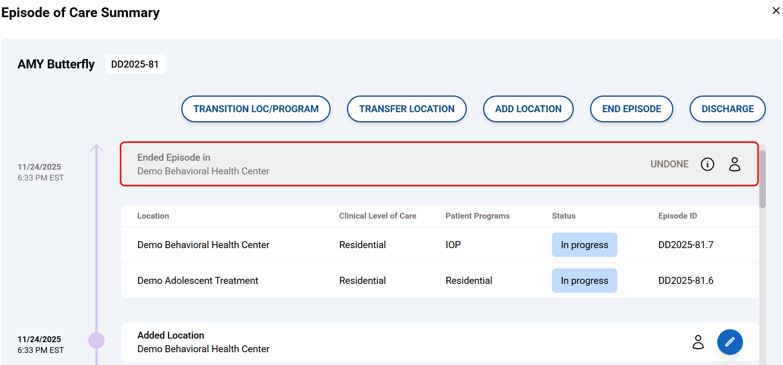Click Transition LOC/Program button
The height and width of the screenshot is (365, 783).
(x=256, y=109)
